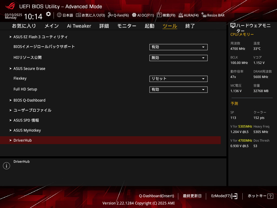
Task: Click the Resize BAR icon
Action: coord(204,15)
